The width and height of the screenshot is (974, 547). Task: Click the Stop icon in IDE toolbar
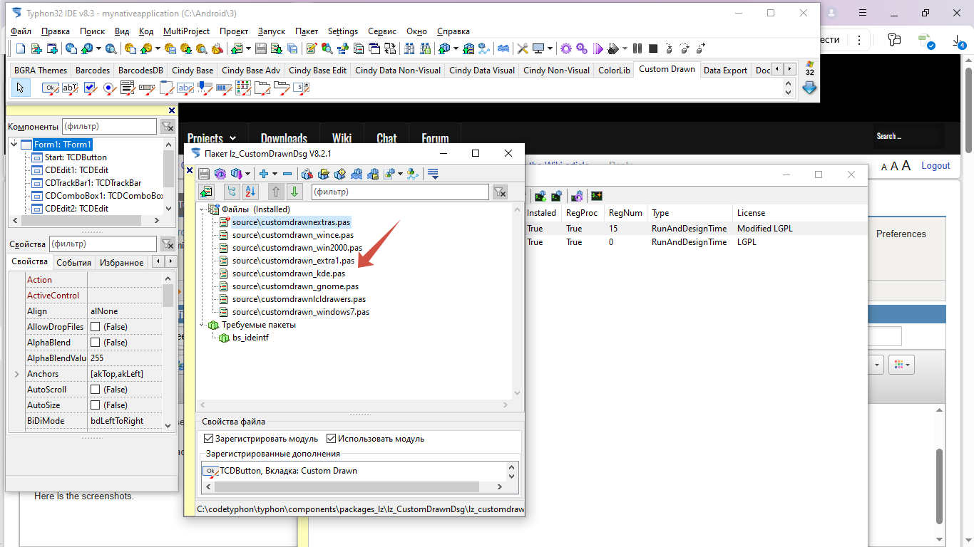652,48
